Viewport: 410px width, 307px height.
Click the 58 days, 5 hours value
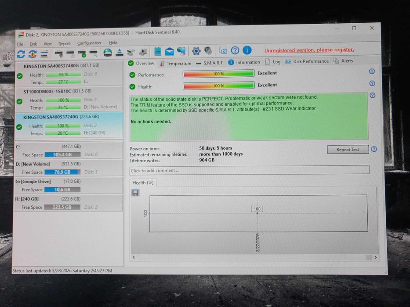(x=215, y=148)
